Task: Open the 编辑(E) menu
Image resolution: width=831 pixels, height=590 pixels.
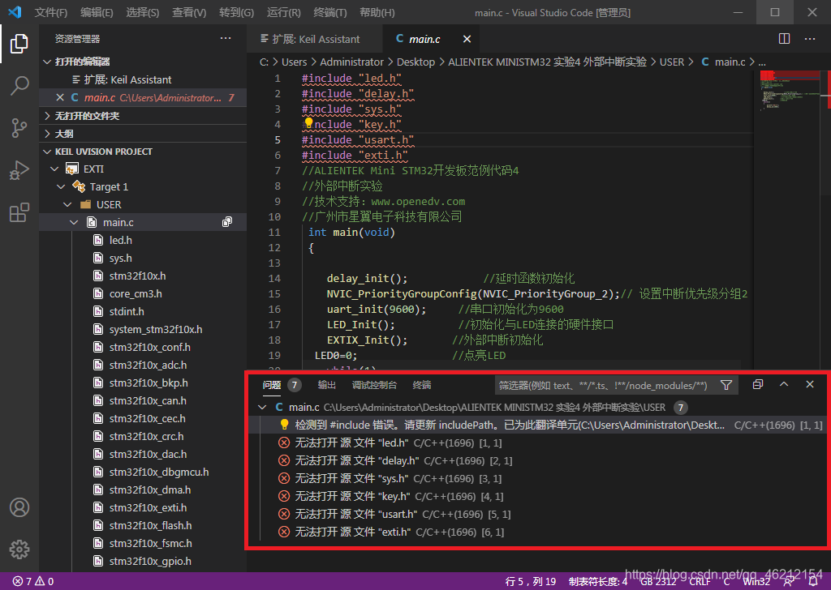Action: point(97,12)
